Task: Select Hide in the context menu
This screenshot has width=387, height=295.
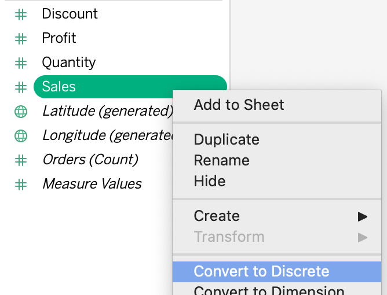Action: pyautogui.click(x=209, y=182)
